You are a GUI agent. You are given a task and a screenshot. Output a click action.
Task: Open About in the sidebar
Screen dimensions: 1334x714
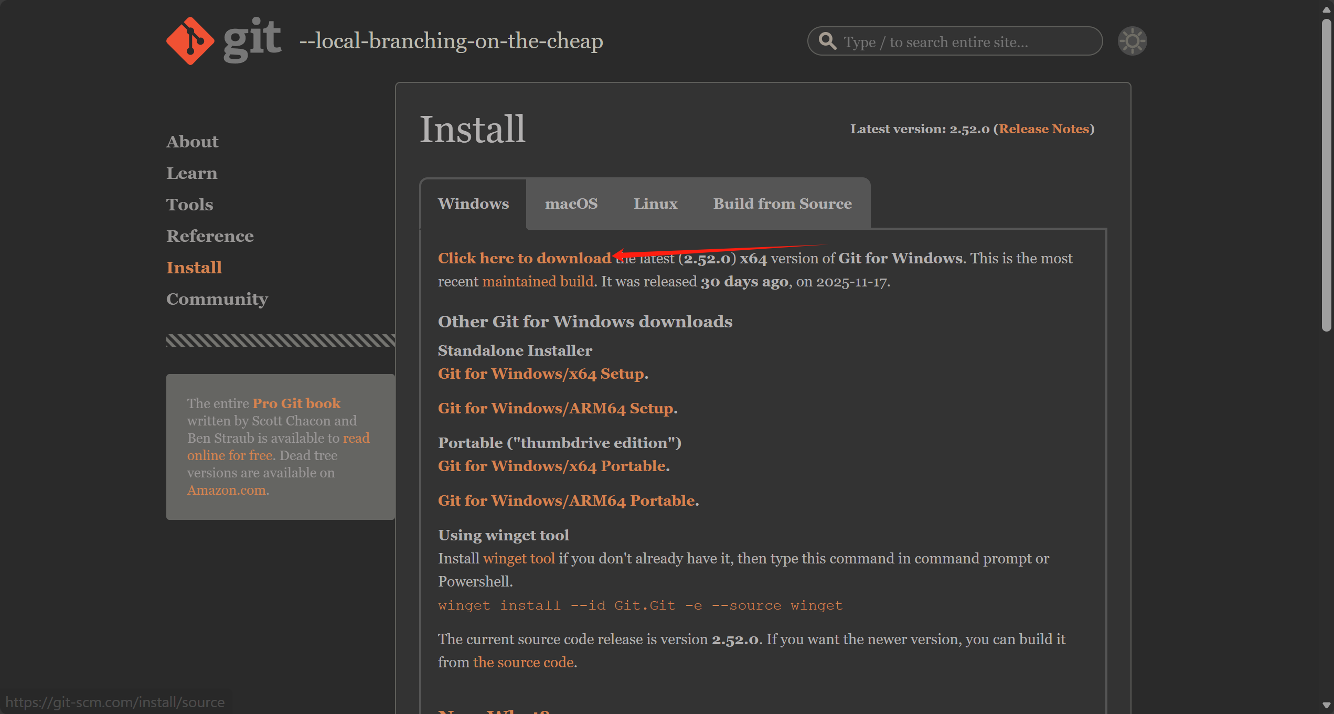tap(192, 142)
